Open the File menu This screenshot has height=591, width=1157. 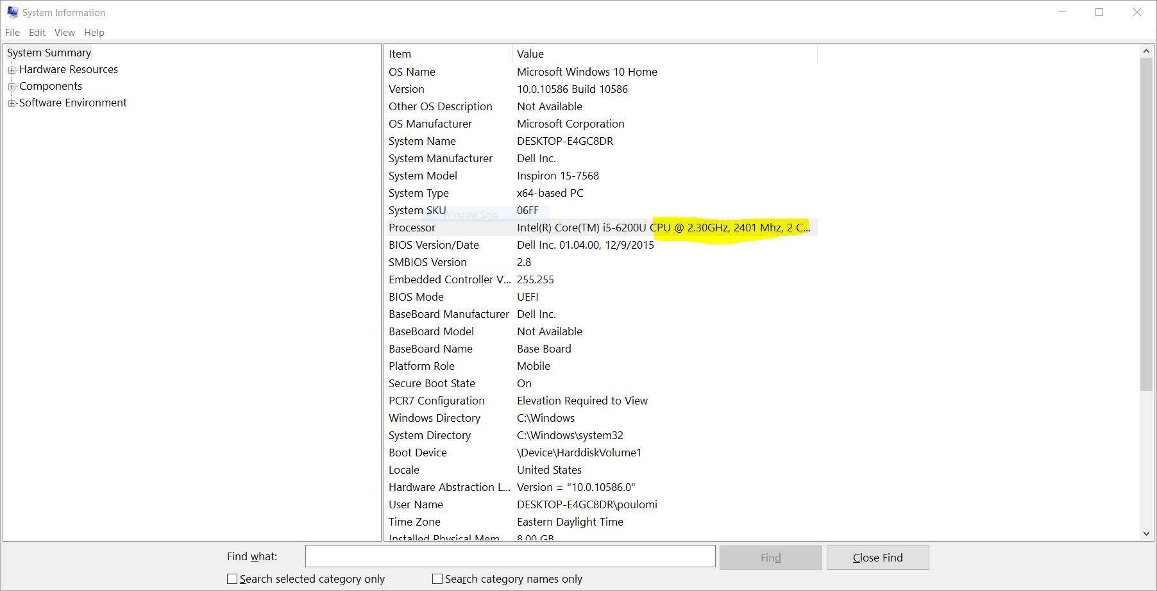coord(12,32)
